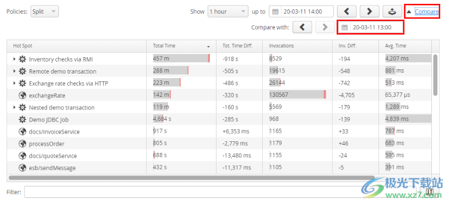Viewport: 449px width, 204px height.
Task: Click globe icon of docs/quoteService
Action: coord(22,156)
